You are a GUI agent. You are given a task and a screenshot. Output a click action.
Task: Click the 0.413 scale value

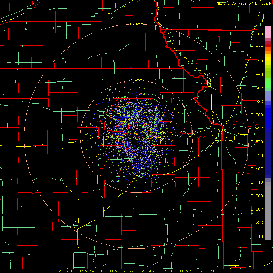click(x=257, y=182)
